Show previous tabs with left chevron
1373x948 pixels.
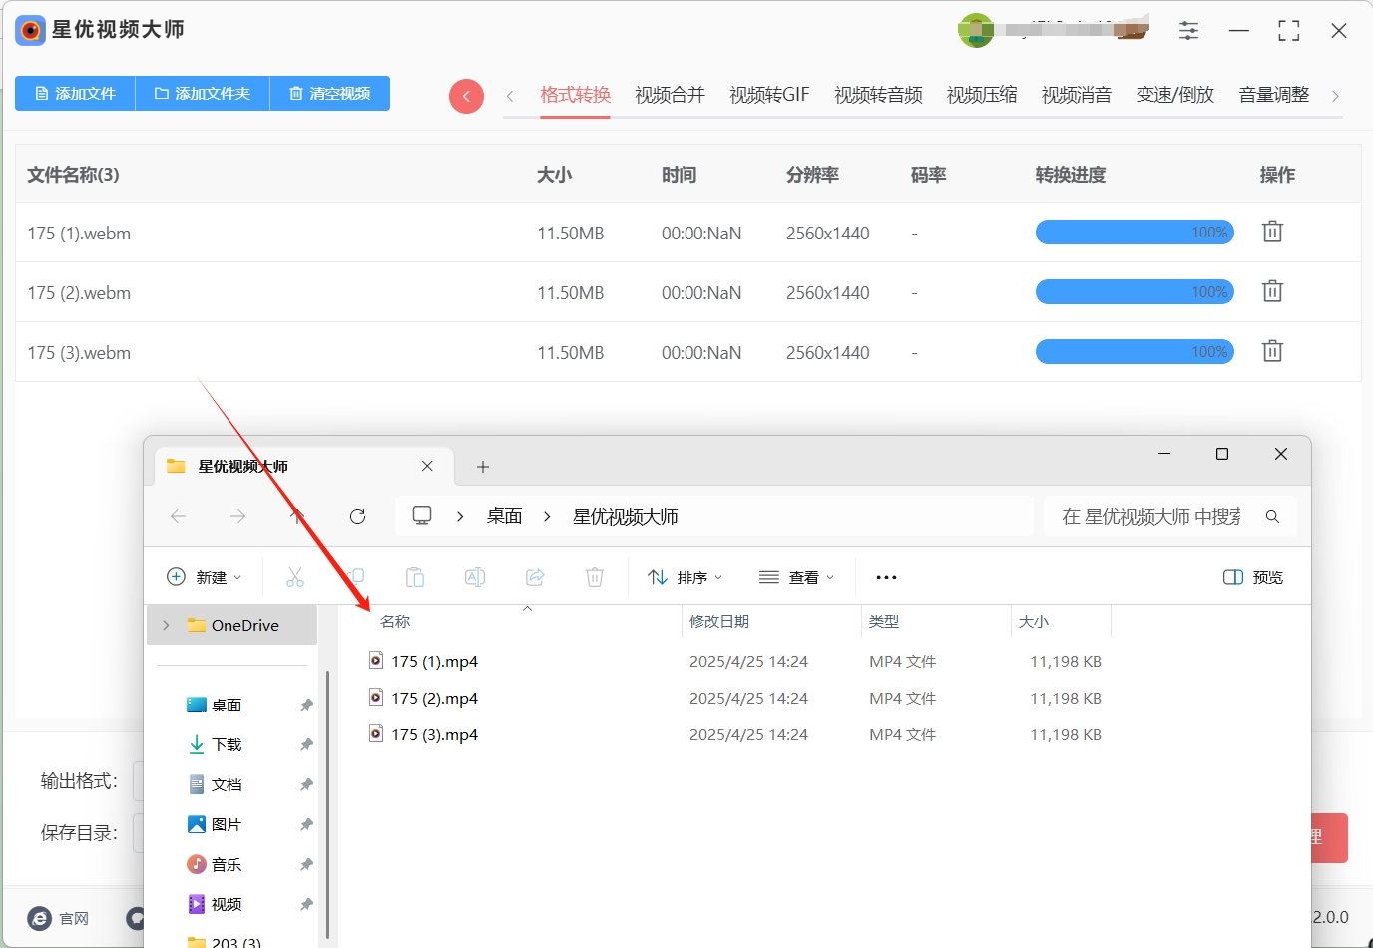[x=510, y=96]
